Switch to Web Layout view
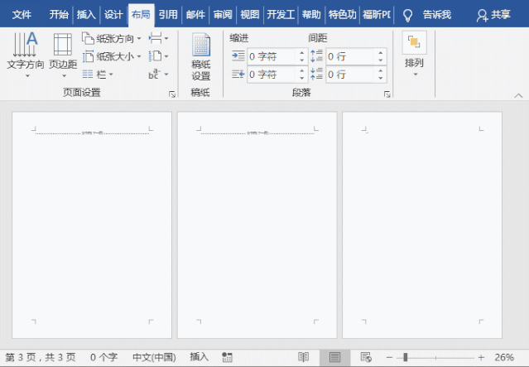The height and width of the screenshot is (367, 529). pos(366,357)
